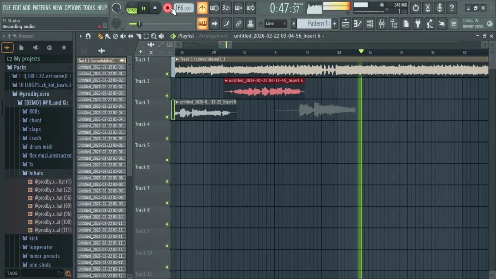496x279 pixels.
Task: Open the PATTERNS menu
Action: point(41,8)
